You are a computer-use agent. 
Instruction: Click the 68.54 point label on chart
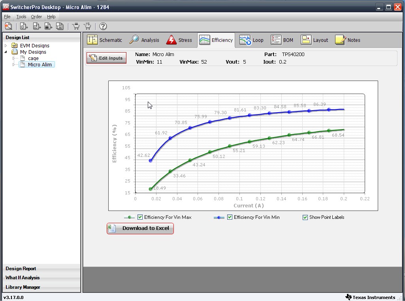(338, 135)
